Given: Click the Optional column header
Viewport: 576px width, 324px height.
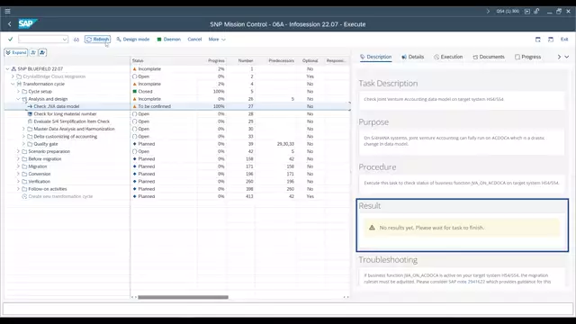Looking at the screenshot, I should point(310,60).
